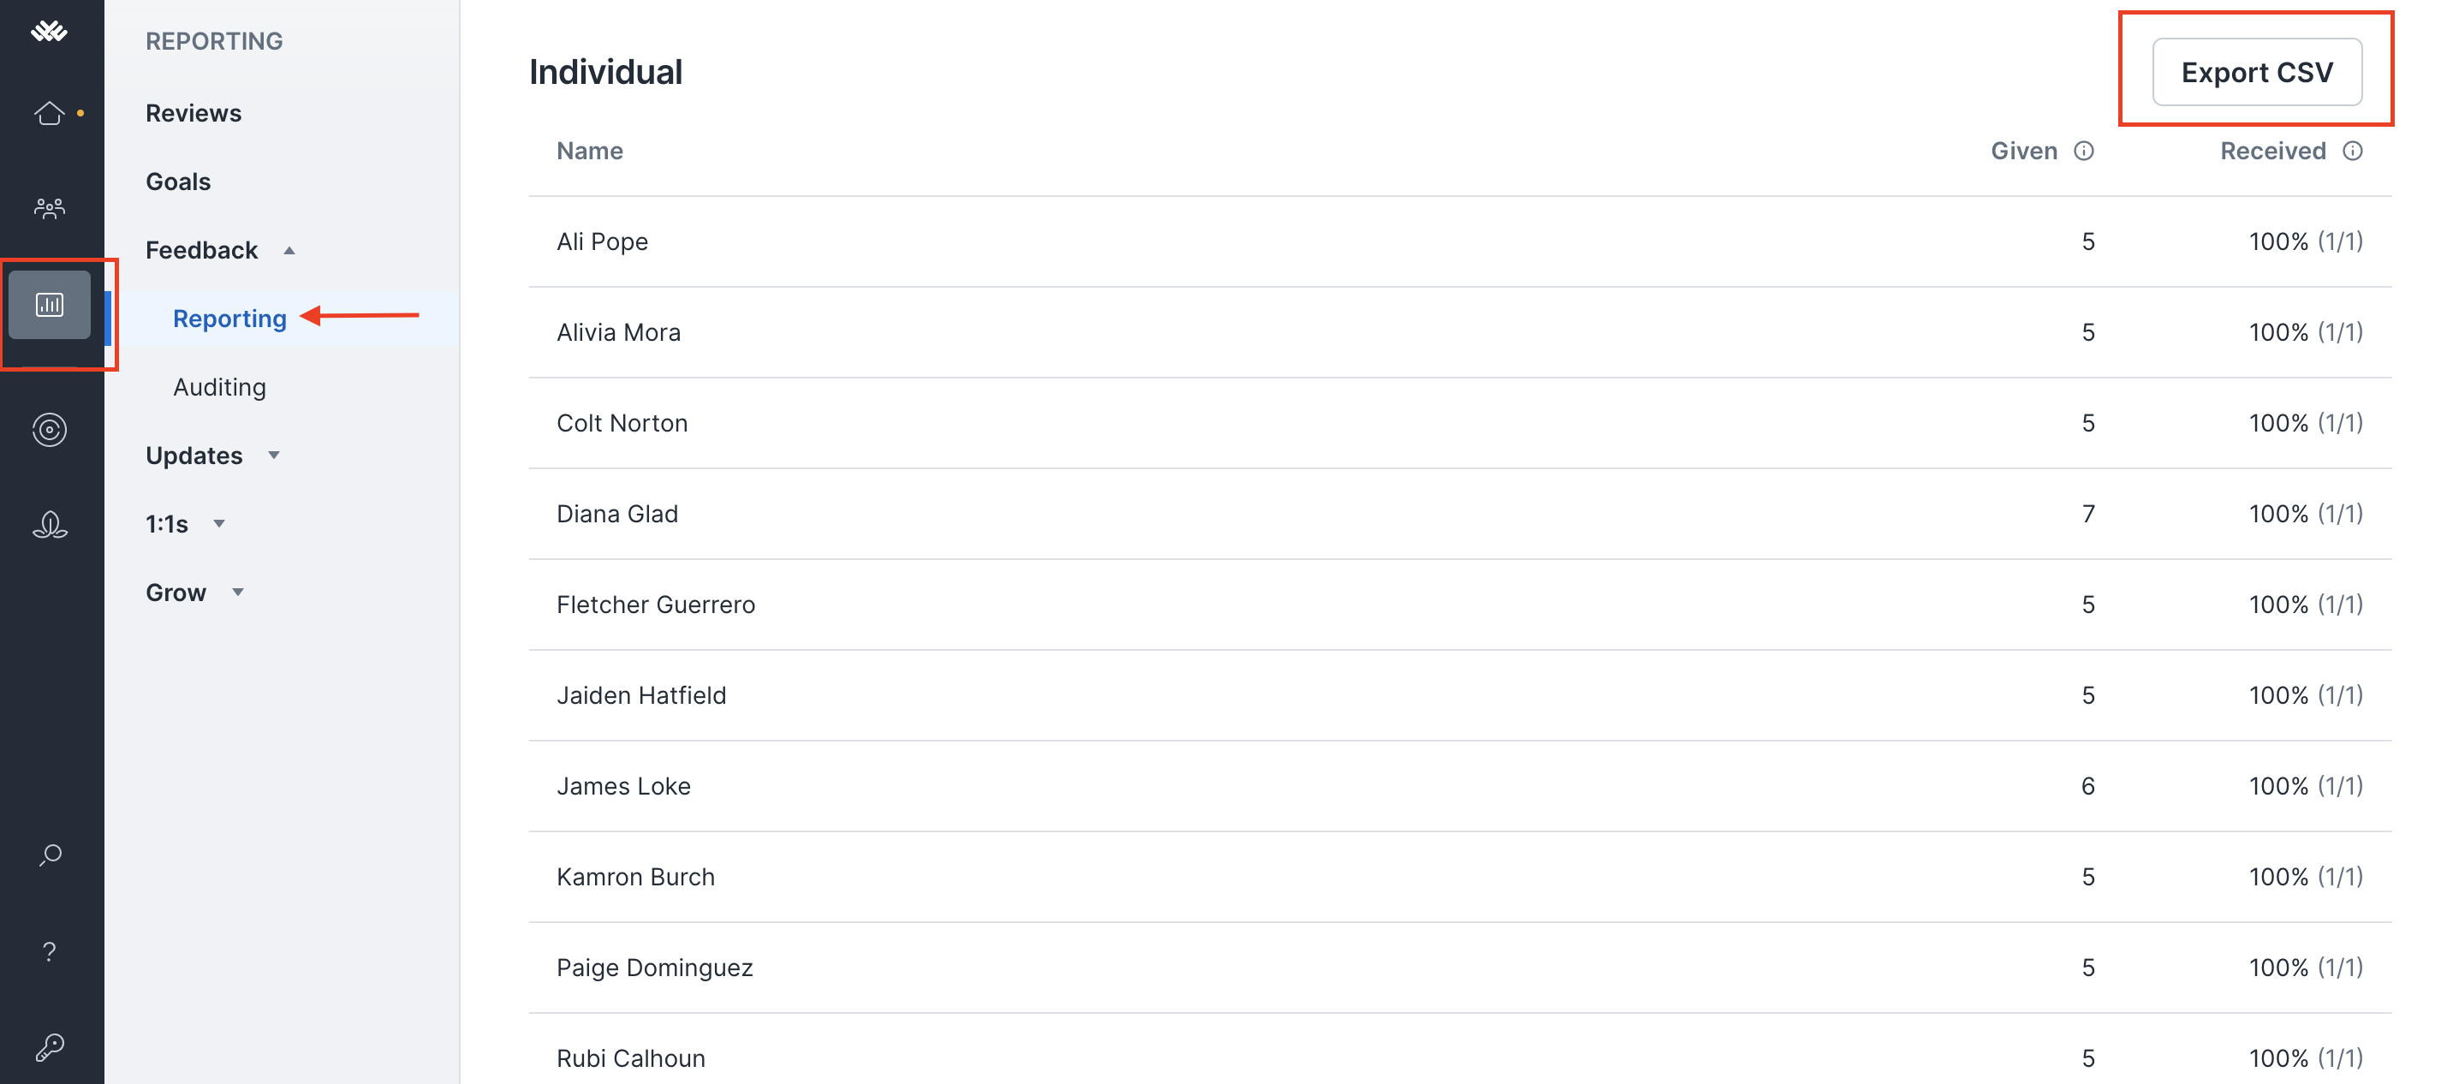2447x1084 pixels.
Task: Select Auditing under Feedback
Action: [x=219, y=387]
